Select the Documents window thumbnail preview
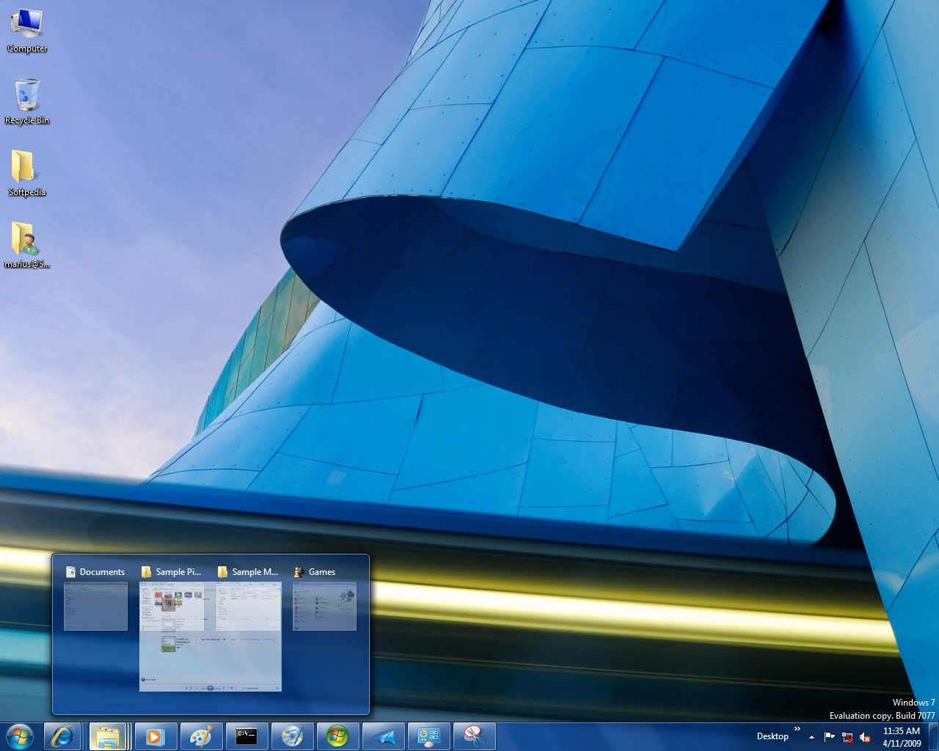The image size is (939, 751). click(95, 606)
